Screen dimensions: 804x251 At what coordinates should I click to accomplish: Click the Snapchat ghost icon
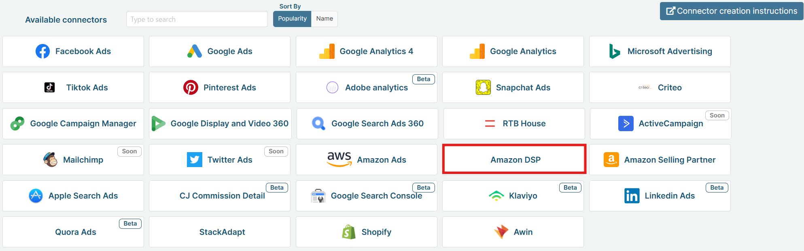(483, 88)
